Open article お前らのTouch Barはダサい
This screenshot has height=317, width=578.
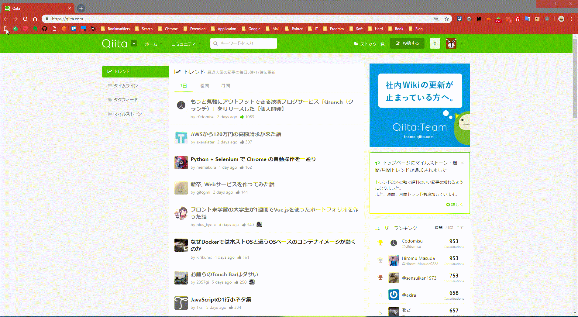224,274
